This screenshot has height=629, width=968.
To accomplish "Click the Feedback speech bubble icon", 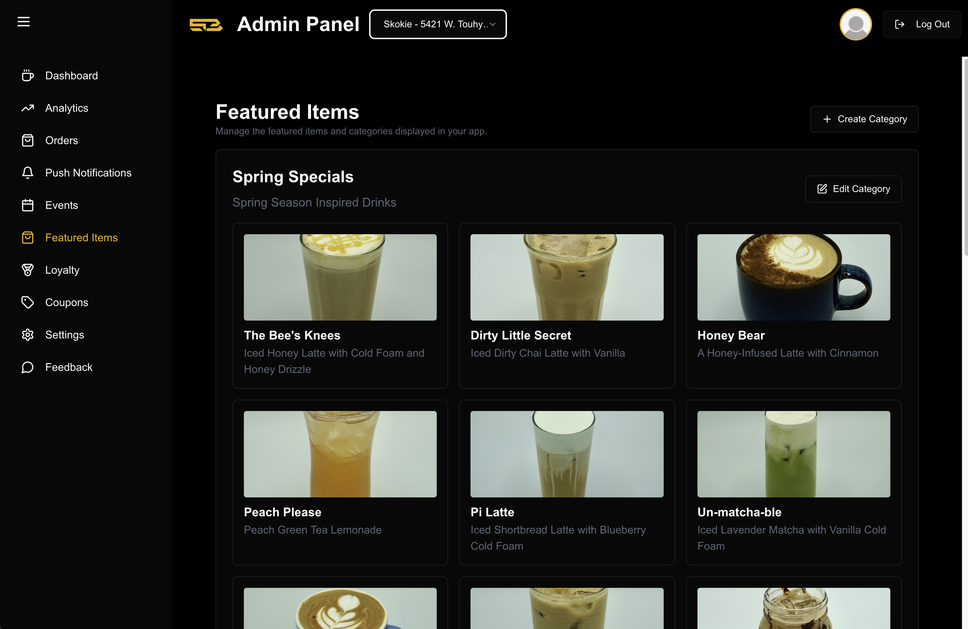I will [x=27, y=367].
